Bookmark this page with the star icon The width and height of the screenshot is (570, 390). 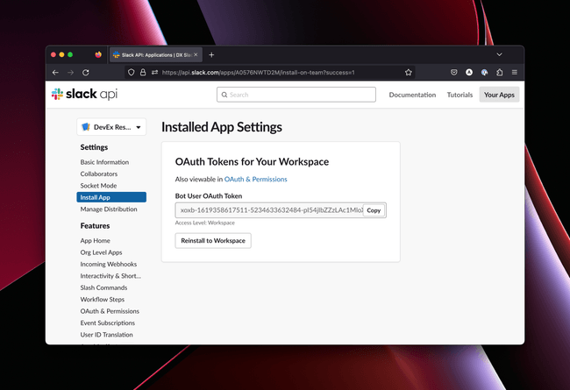pos(409,73)
